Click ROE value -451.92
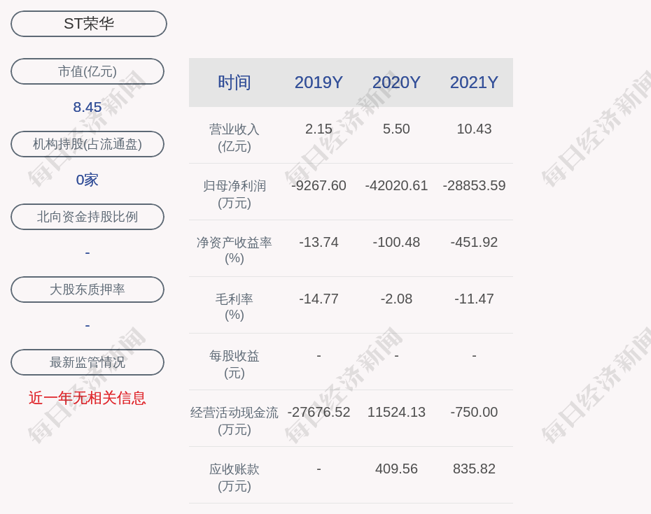 [474, 242]
